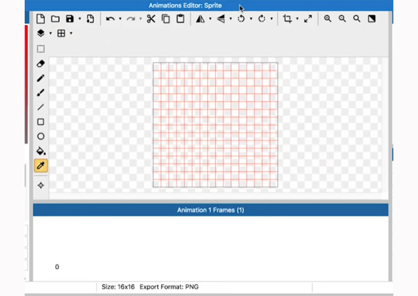
Task: Paste from clipboard icon
Action: click(x=180, y=19)
